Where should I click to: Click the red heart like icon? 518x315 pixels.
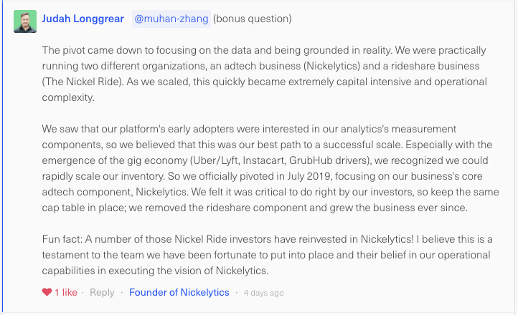point(47,292)
